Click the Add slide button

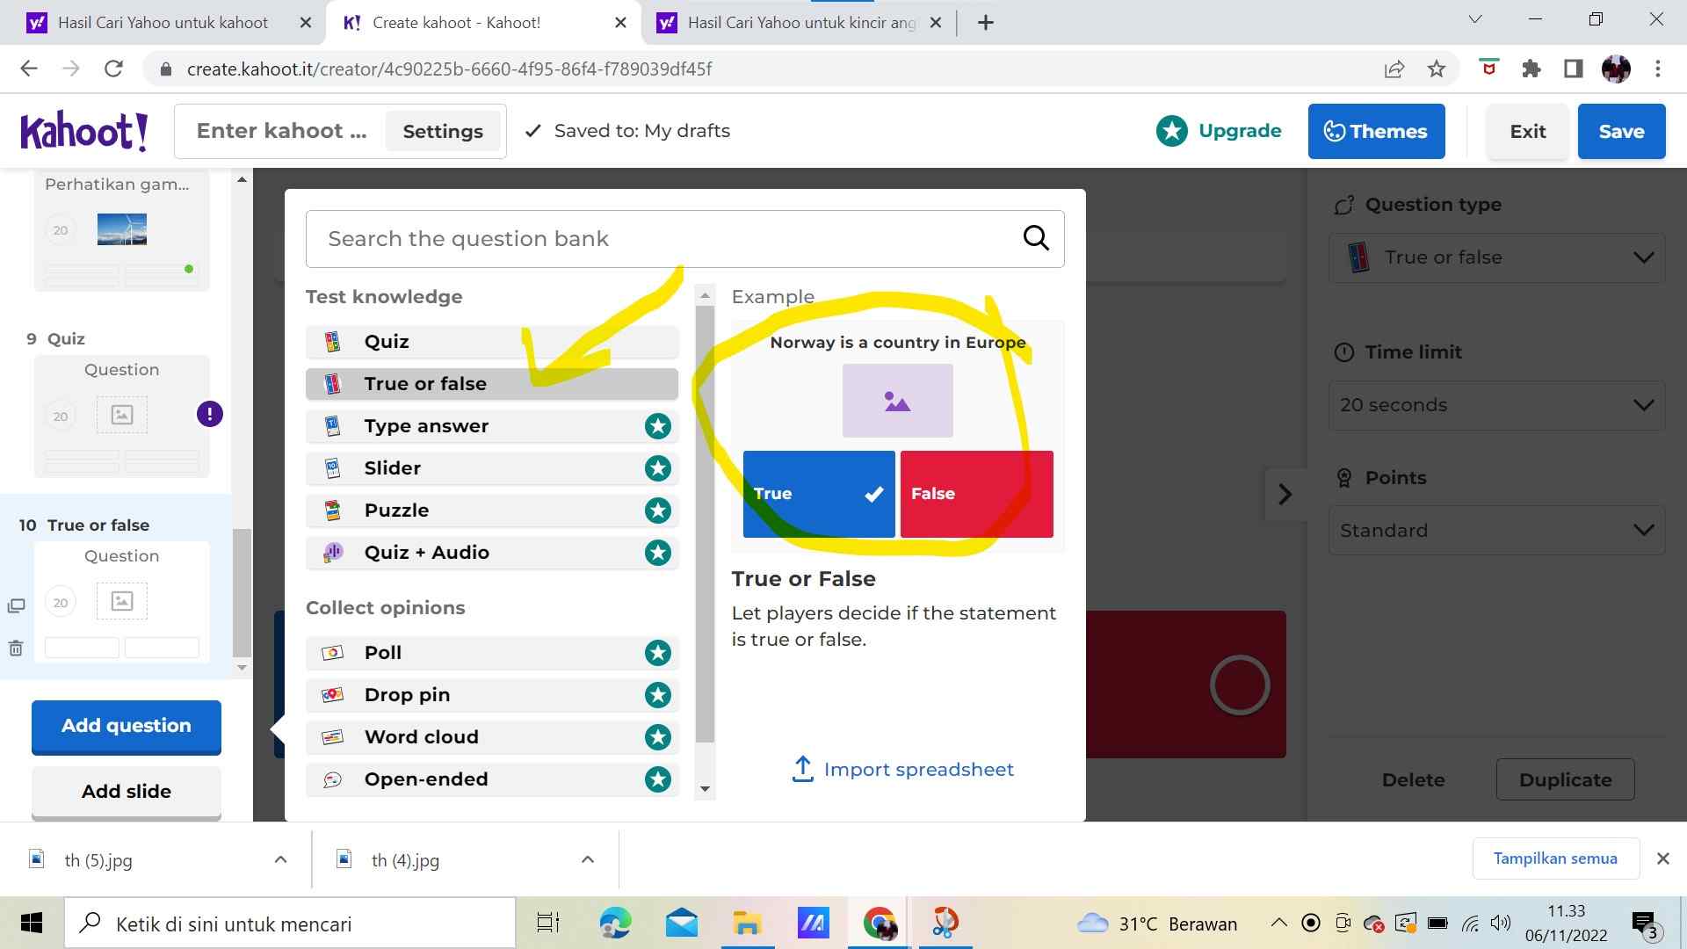coord(127,792)
